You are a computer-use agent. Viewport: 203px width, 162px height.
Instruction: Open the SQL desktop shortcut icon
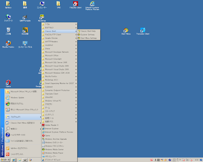point(25,31)
